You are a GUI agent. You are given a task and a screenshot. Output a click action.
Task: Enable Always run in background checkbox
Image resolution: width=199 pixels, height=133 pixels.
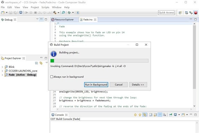[x=52, y=77]
